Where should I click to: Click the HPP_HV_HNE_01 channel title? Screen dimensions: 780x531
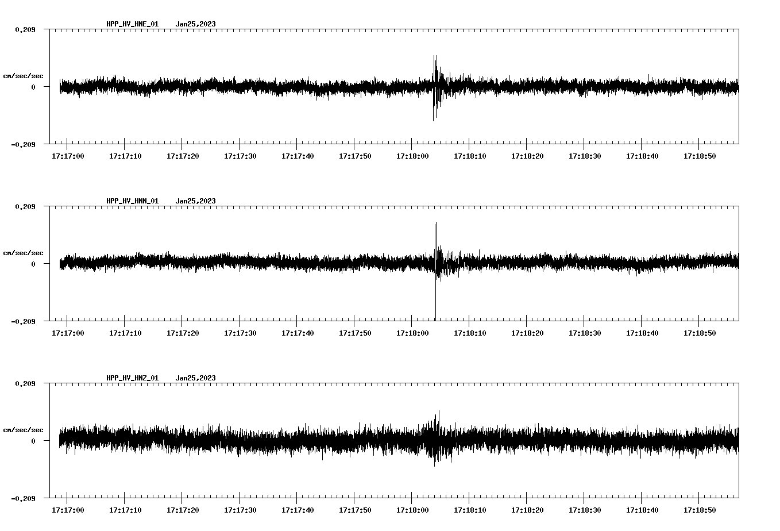[132, 24]
